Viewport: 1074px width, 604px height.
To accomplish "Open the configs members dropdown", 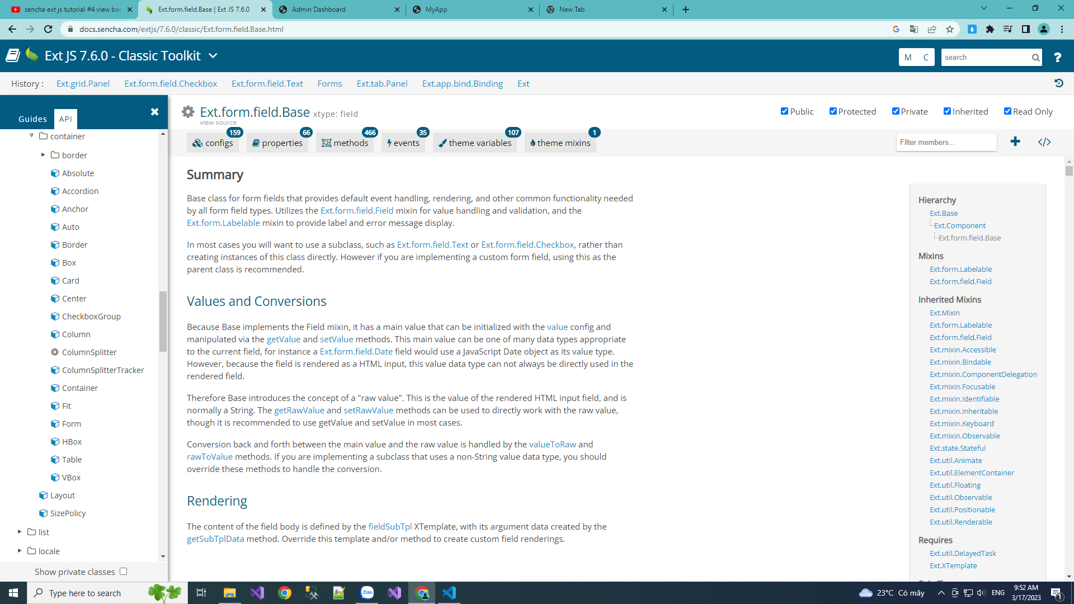I will (x=213, y=143).
